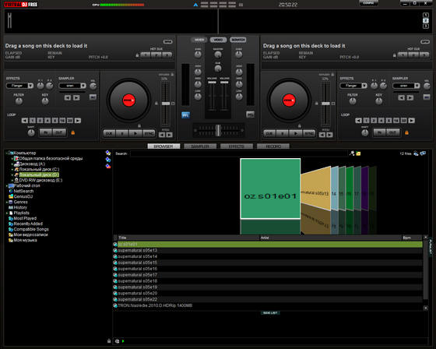Click the left deck FILTER knob
This screenshot has width=436, height=349.
point(19,101)
